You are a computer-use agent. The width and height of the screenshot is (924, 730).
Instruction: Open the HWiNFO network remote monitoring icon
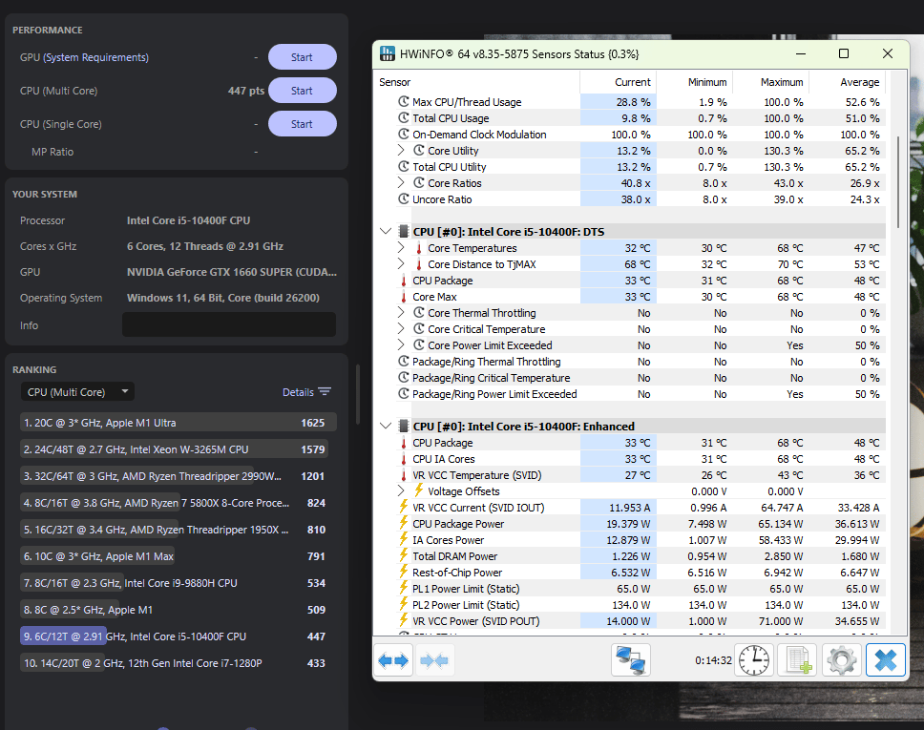pos(631,660)
